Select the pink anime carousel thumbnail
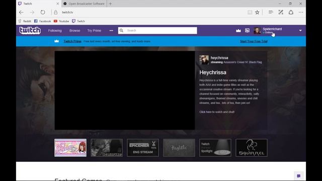Image resolution: width=322 pixels, height=181 pixels. click(70, 148)
